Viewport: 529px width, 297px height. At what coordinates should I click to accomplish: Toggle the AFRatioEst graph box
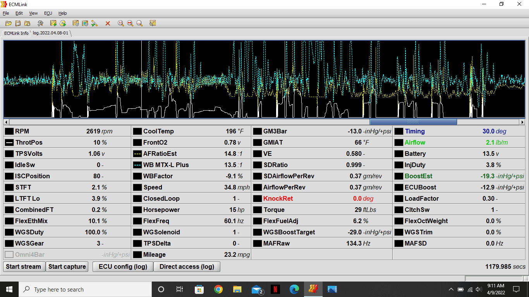coord(137,154)
